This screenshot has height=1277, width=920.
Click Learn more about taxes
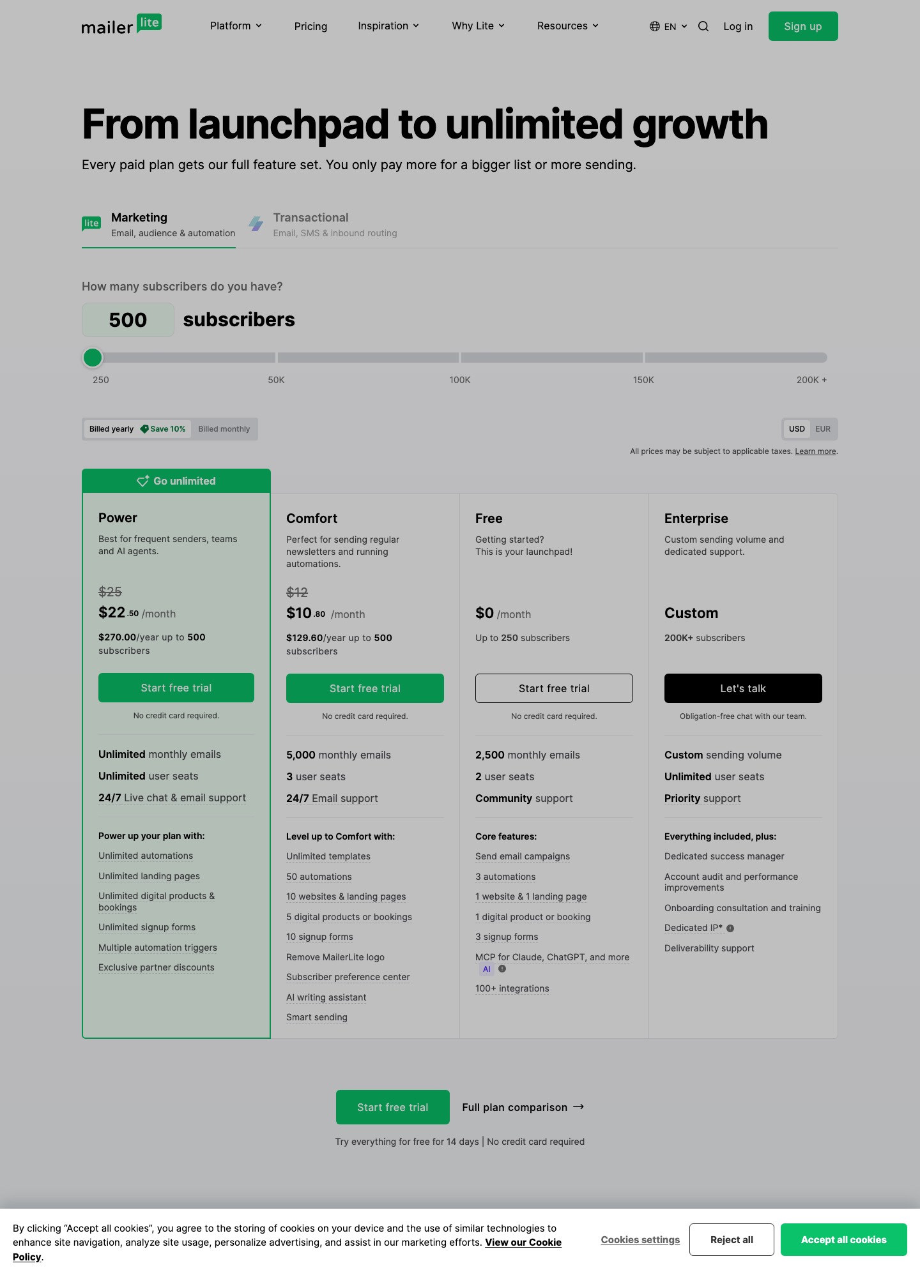coord(815,451)
